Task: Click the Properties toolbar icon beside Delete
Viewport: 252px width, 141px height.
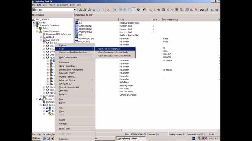Action: [x=115, y=10]
